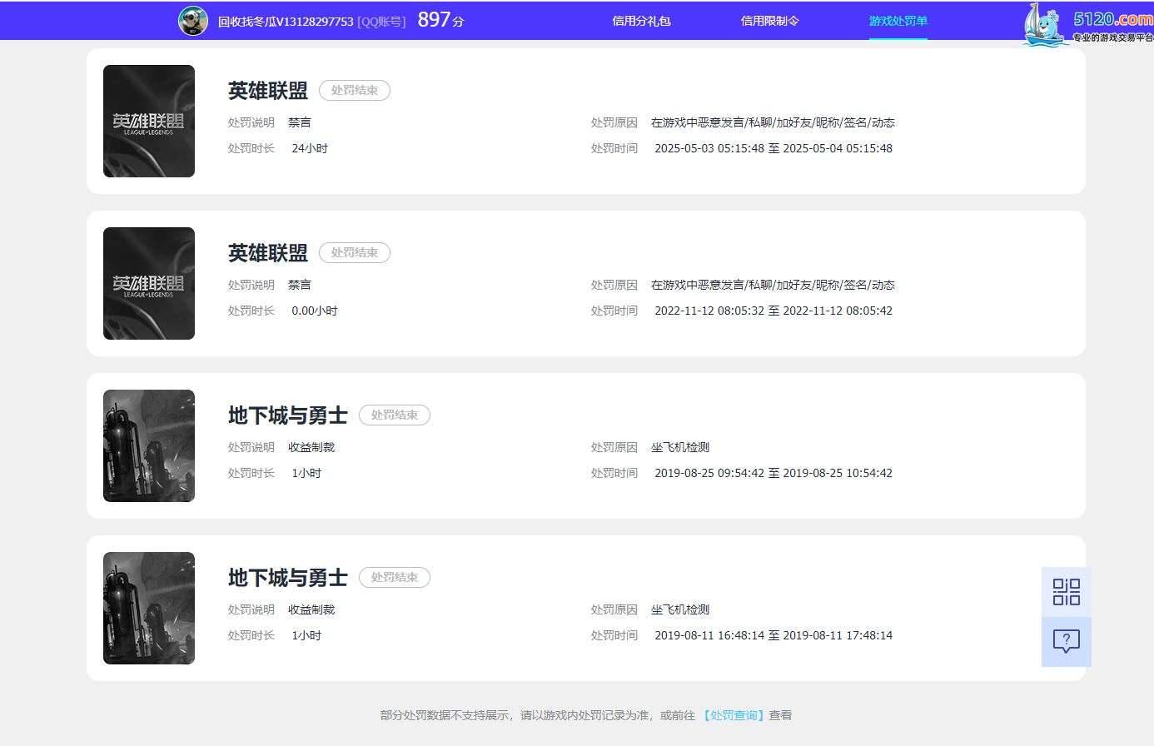
Task: Click the [QQ账号] label in header
Action: [x=381, y=22]
